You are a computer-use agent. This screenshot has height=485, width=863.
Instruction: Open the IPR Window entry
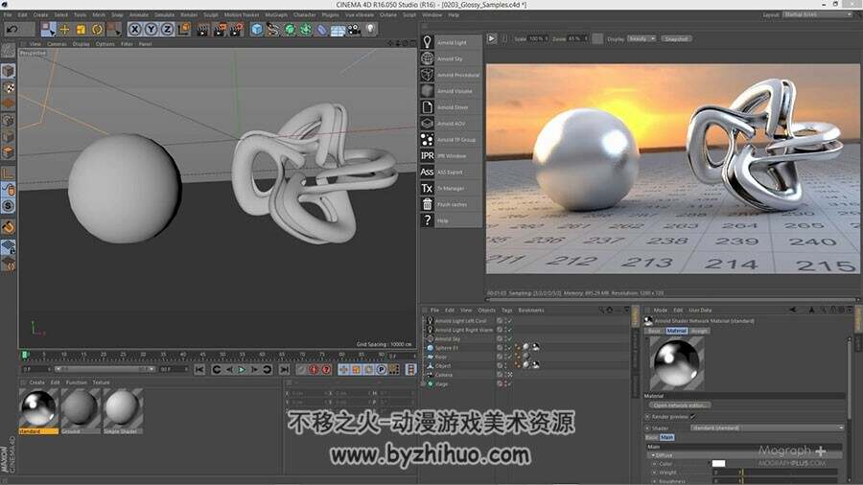click(451, 155)
